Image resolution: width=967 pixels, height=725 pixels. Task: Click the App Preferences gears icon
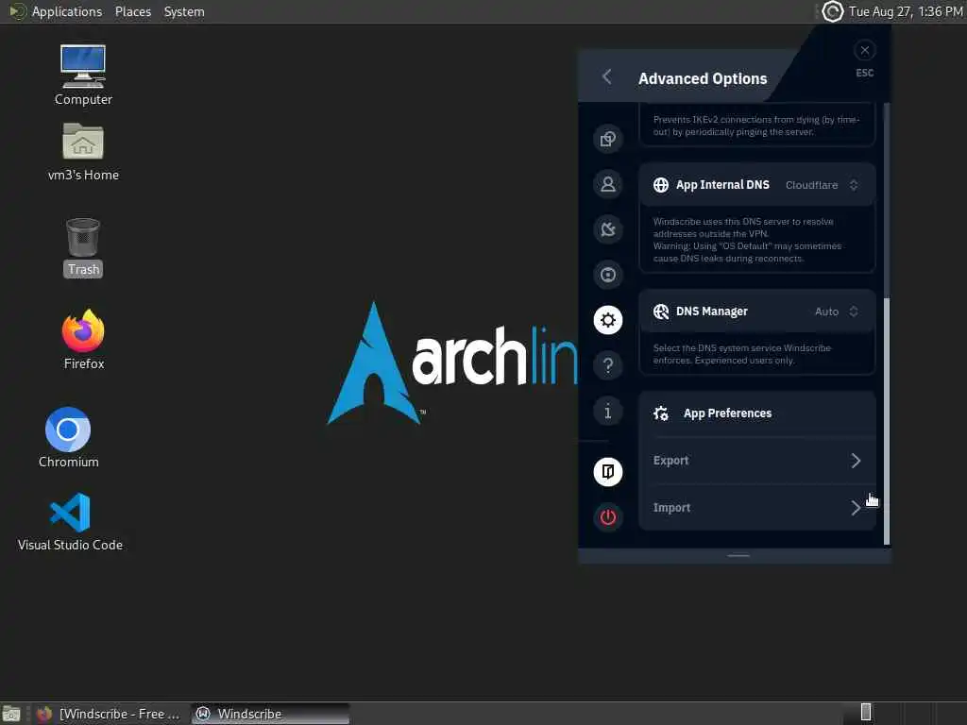click(x=660, y=413)
